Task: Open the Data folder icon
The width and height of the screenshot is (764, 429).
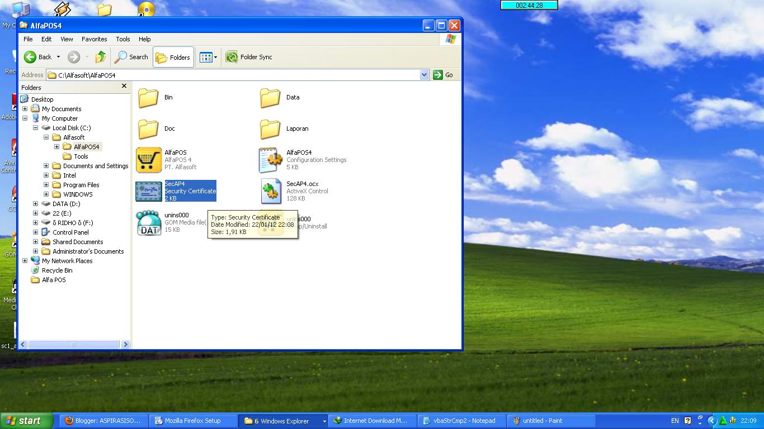Action: (270, 97)
